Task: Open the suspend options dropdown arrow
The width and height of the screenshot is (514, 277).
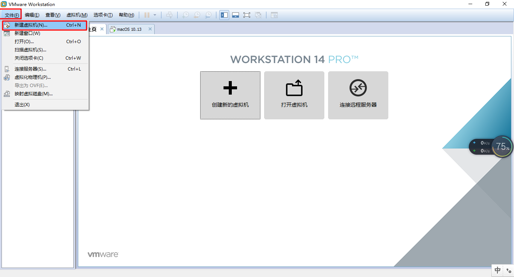Action: tap(155, 15)
